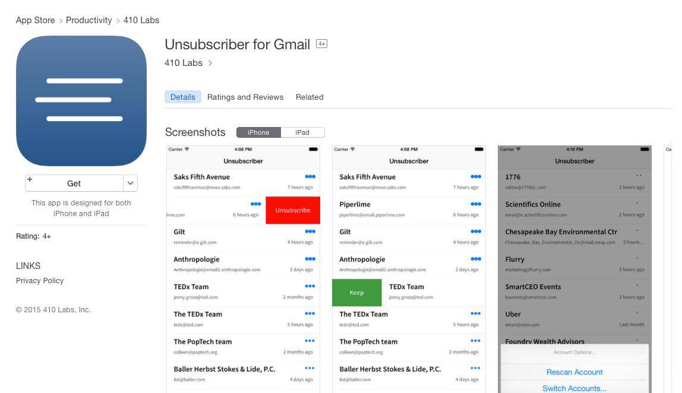The image size is (682, 393).
Task: Click first screenshot with red Unsubscribe
Action: [x=243, y=269]
